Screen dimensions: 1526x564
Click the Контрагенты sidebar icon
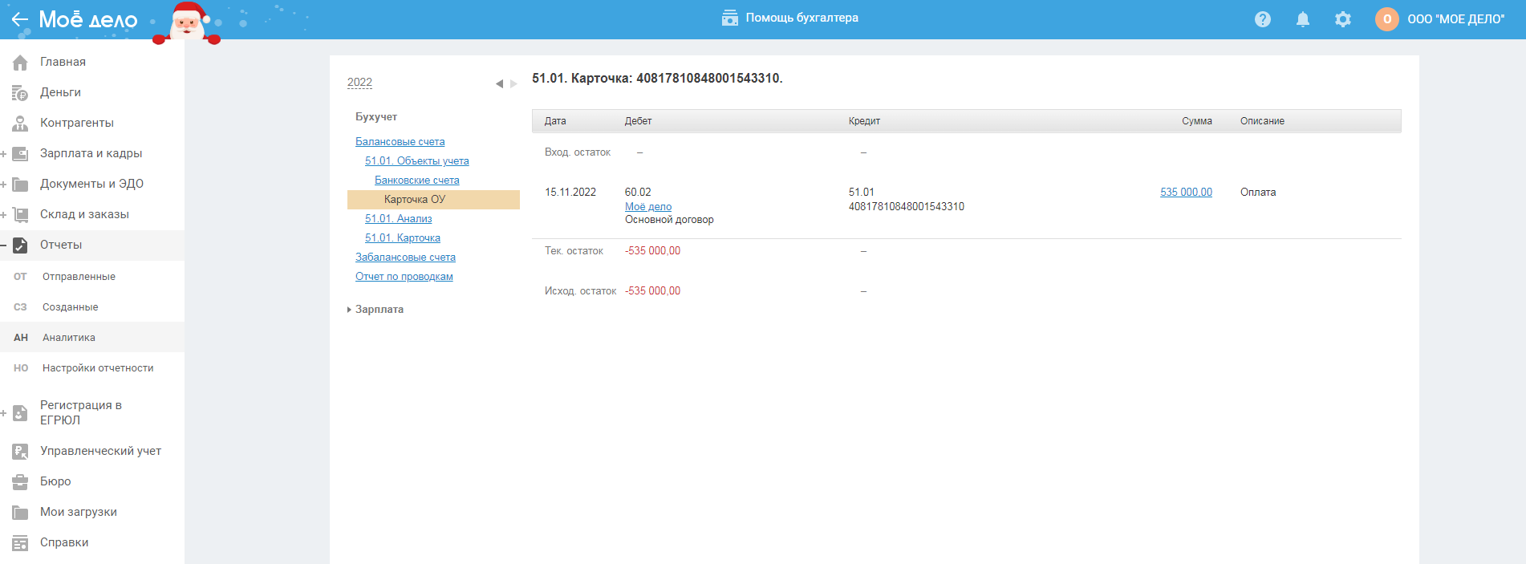tap(20, 124)
